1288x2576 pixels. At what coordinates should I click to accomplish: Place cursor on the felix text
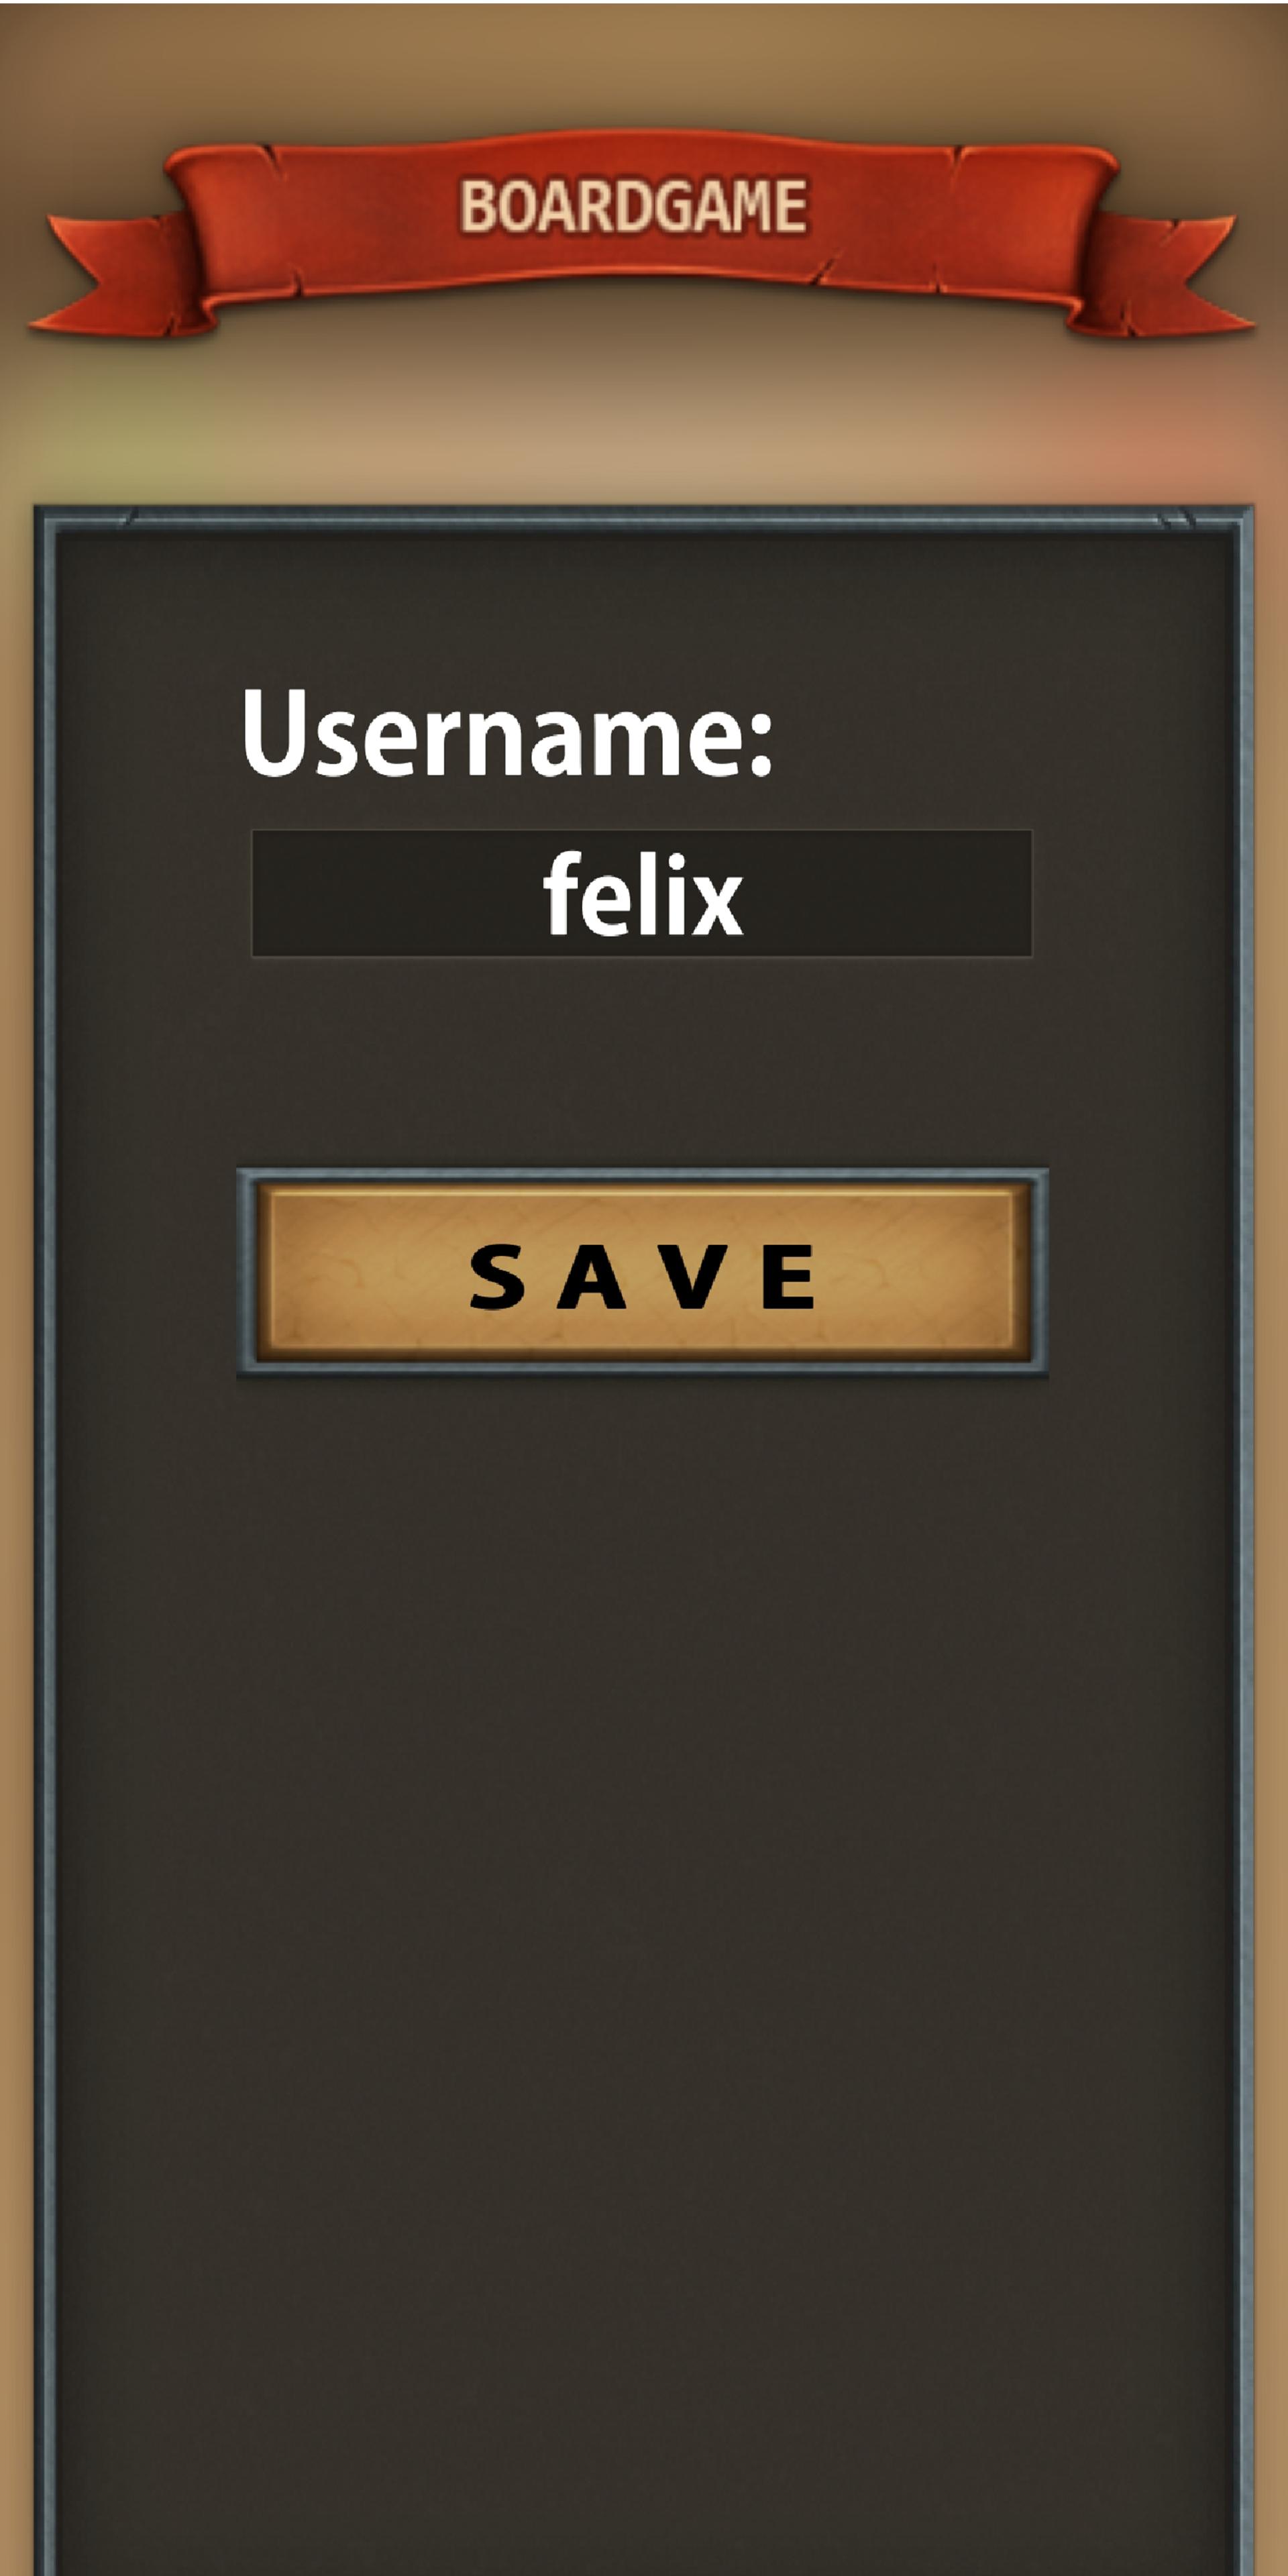point(643,893)
